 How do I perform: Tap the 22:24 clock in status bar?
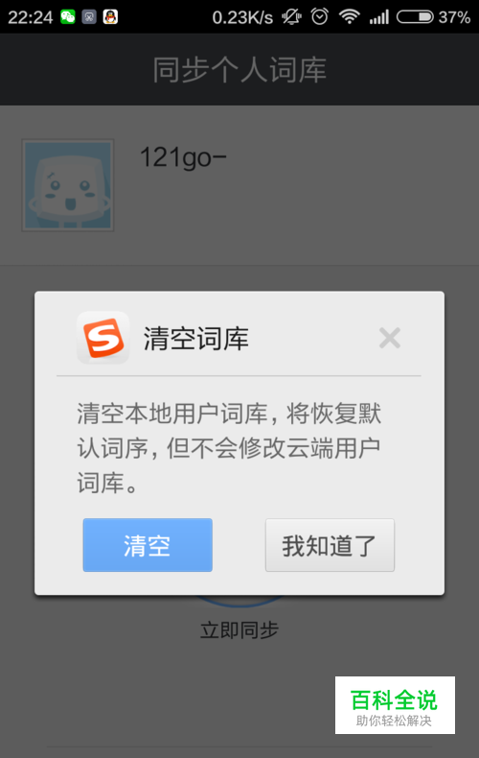tap(30, 17)
